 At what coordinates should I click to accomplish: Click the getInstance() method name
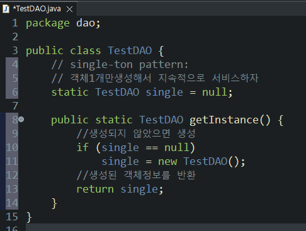[230, 120]
